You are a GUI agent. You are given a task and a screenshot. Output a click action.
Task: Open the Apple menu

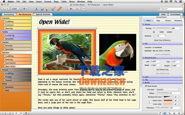(4, 2)
